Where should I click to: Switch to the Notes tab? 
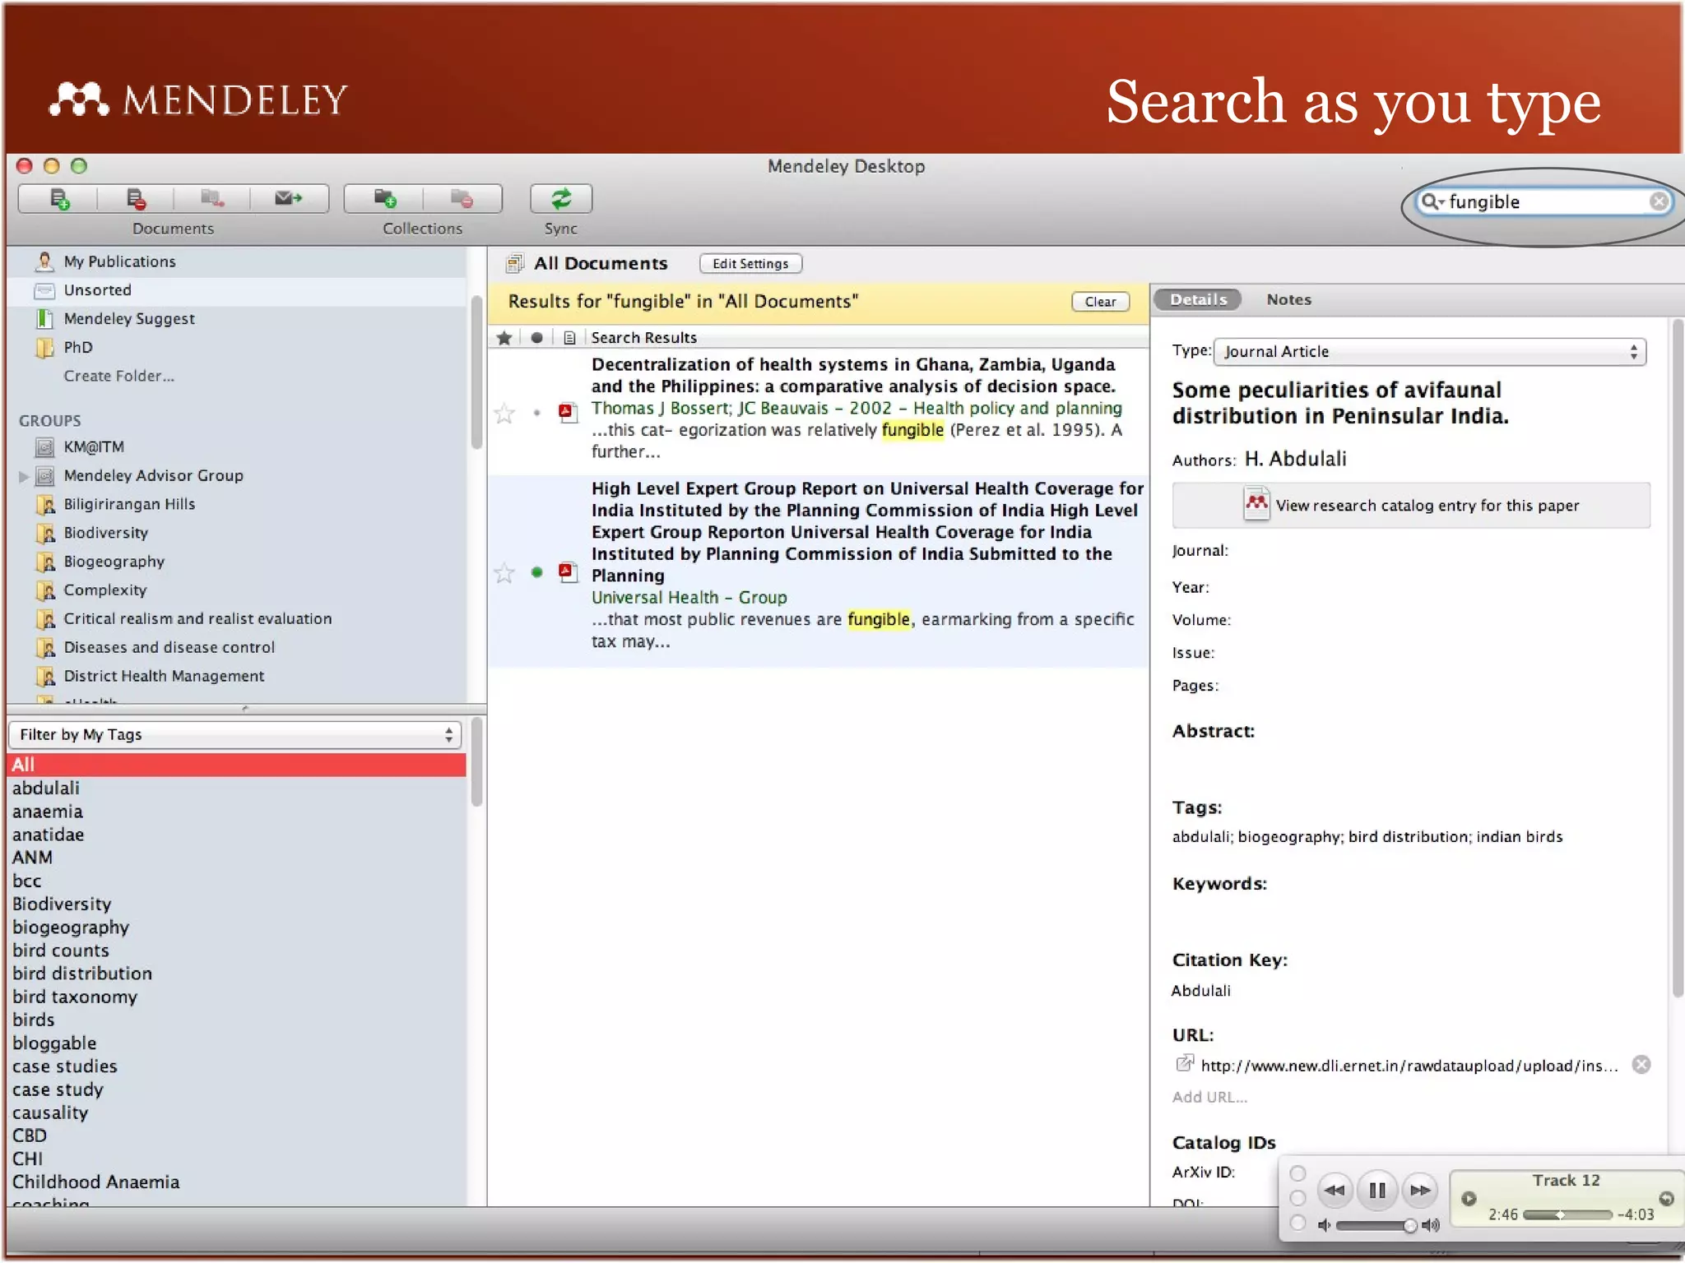(1288, 299)
